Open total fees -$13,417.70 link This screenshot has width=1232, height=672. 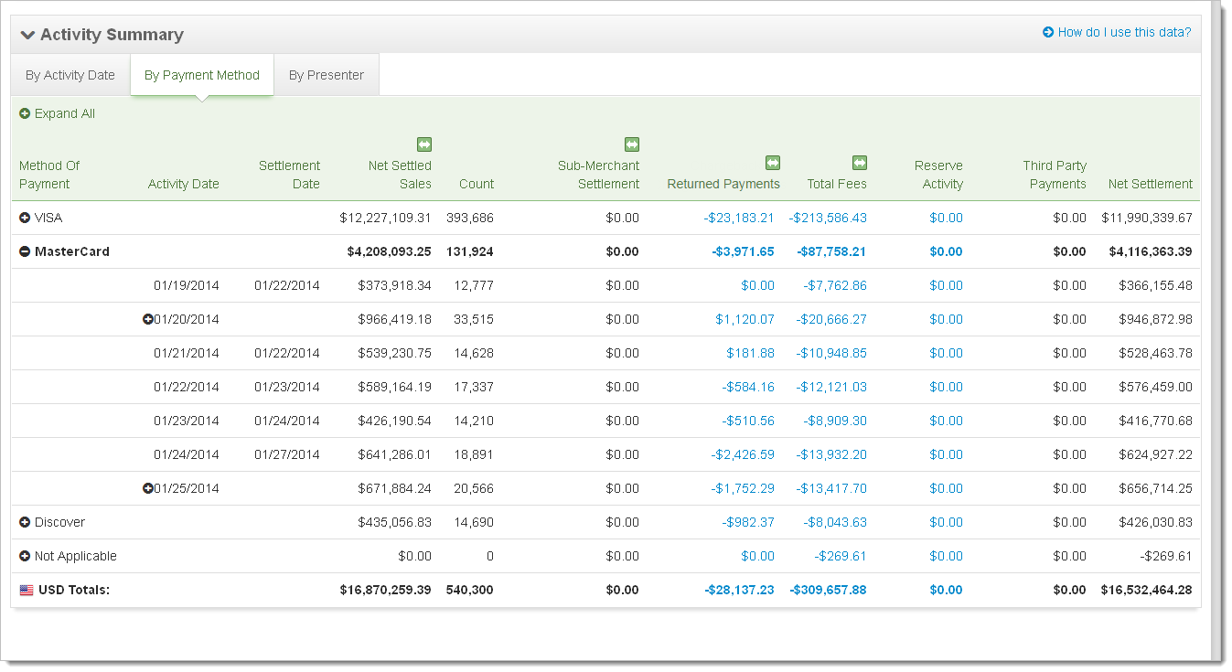831,489
